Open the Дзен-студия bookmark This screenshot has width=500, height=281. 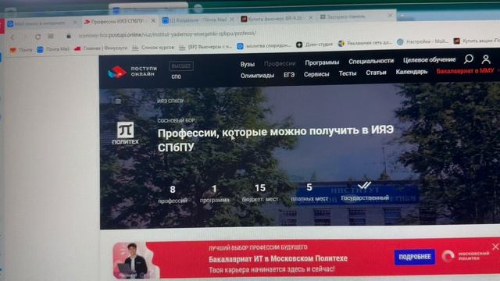coord(314,44)
